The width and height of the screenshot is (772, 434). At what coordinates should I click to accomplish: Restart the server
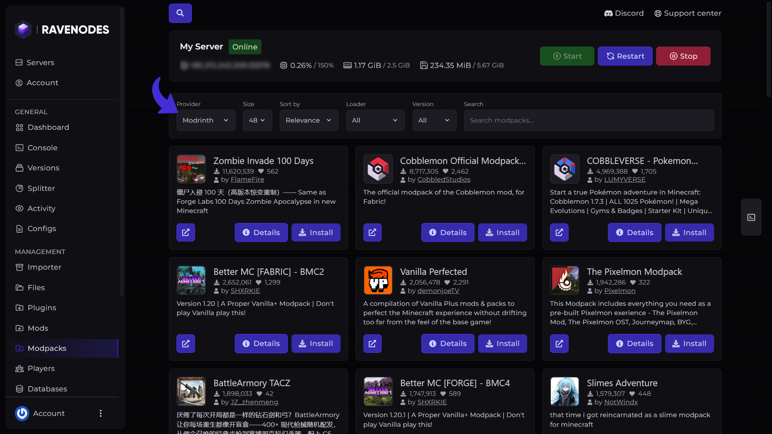click(x=625, y=56)
